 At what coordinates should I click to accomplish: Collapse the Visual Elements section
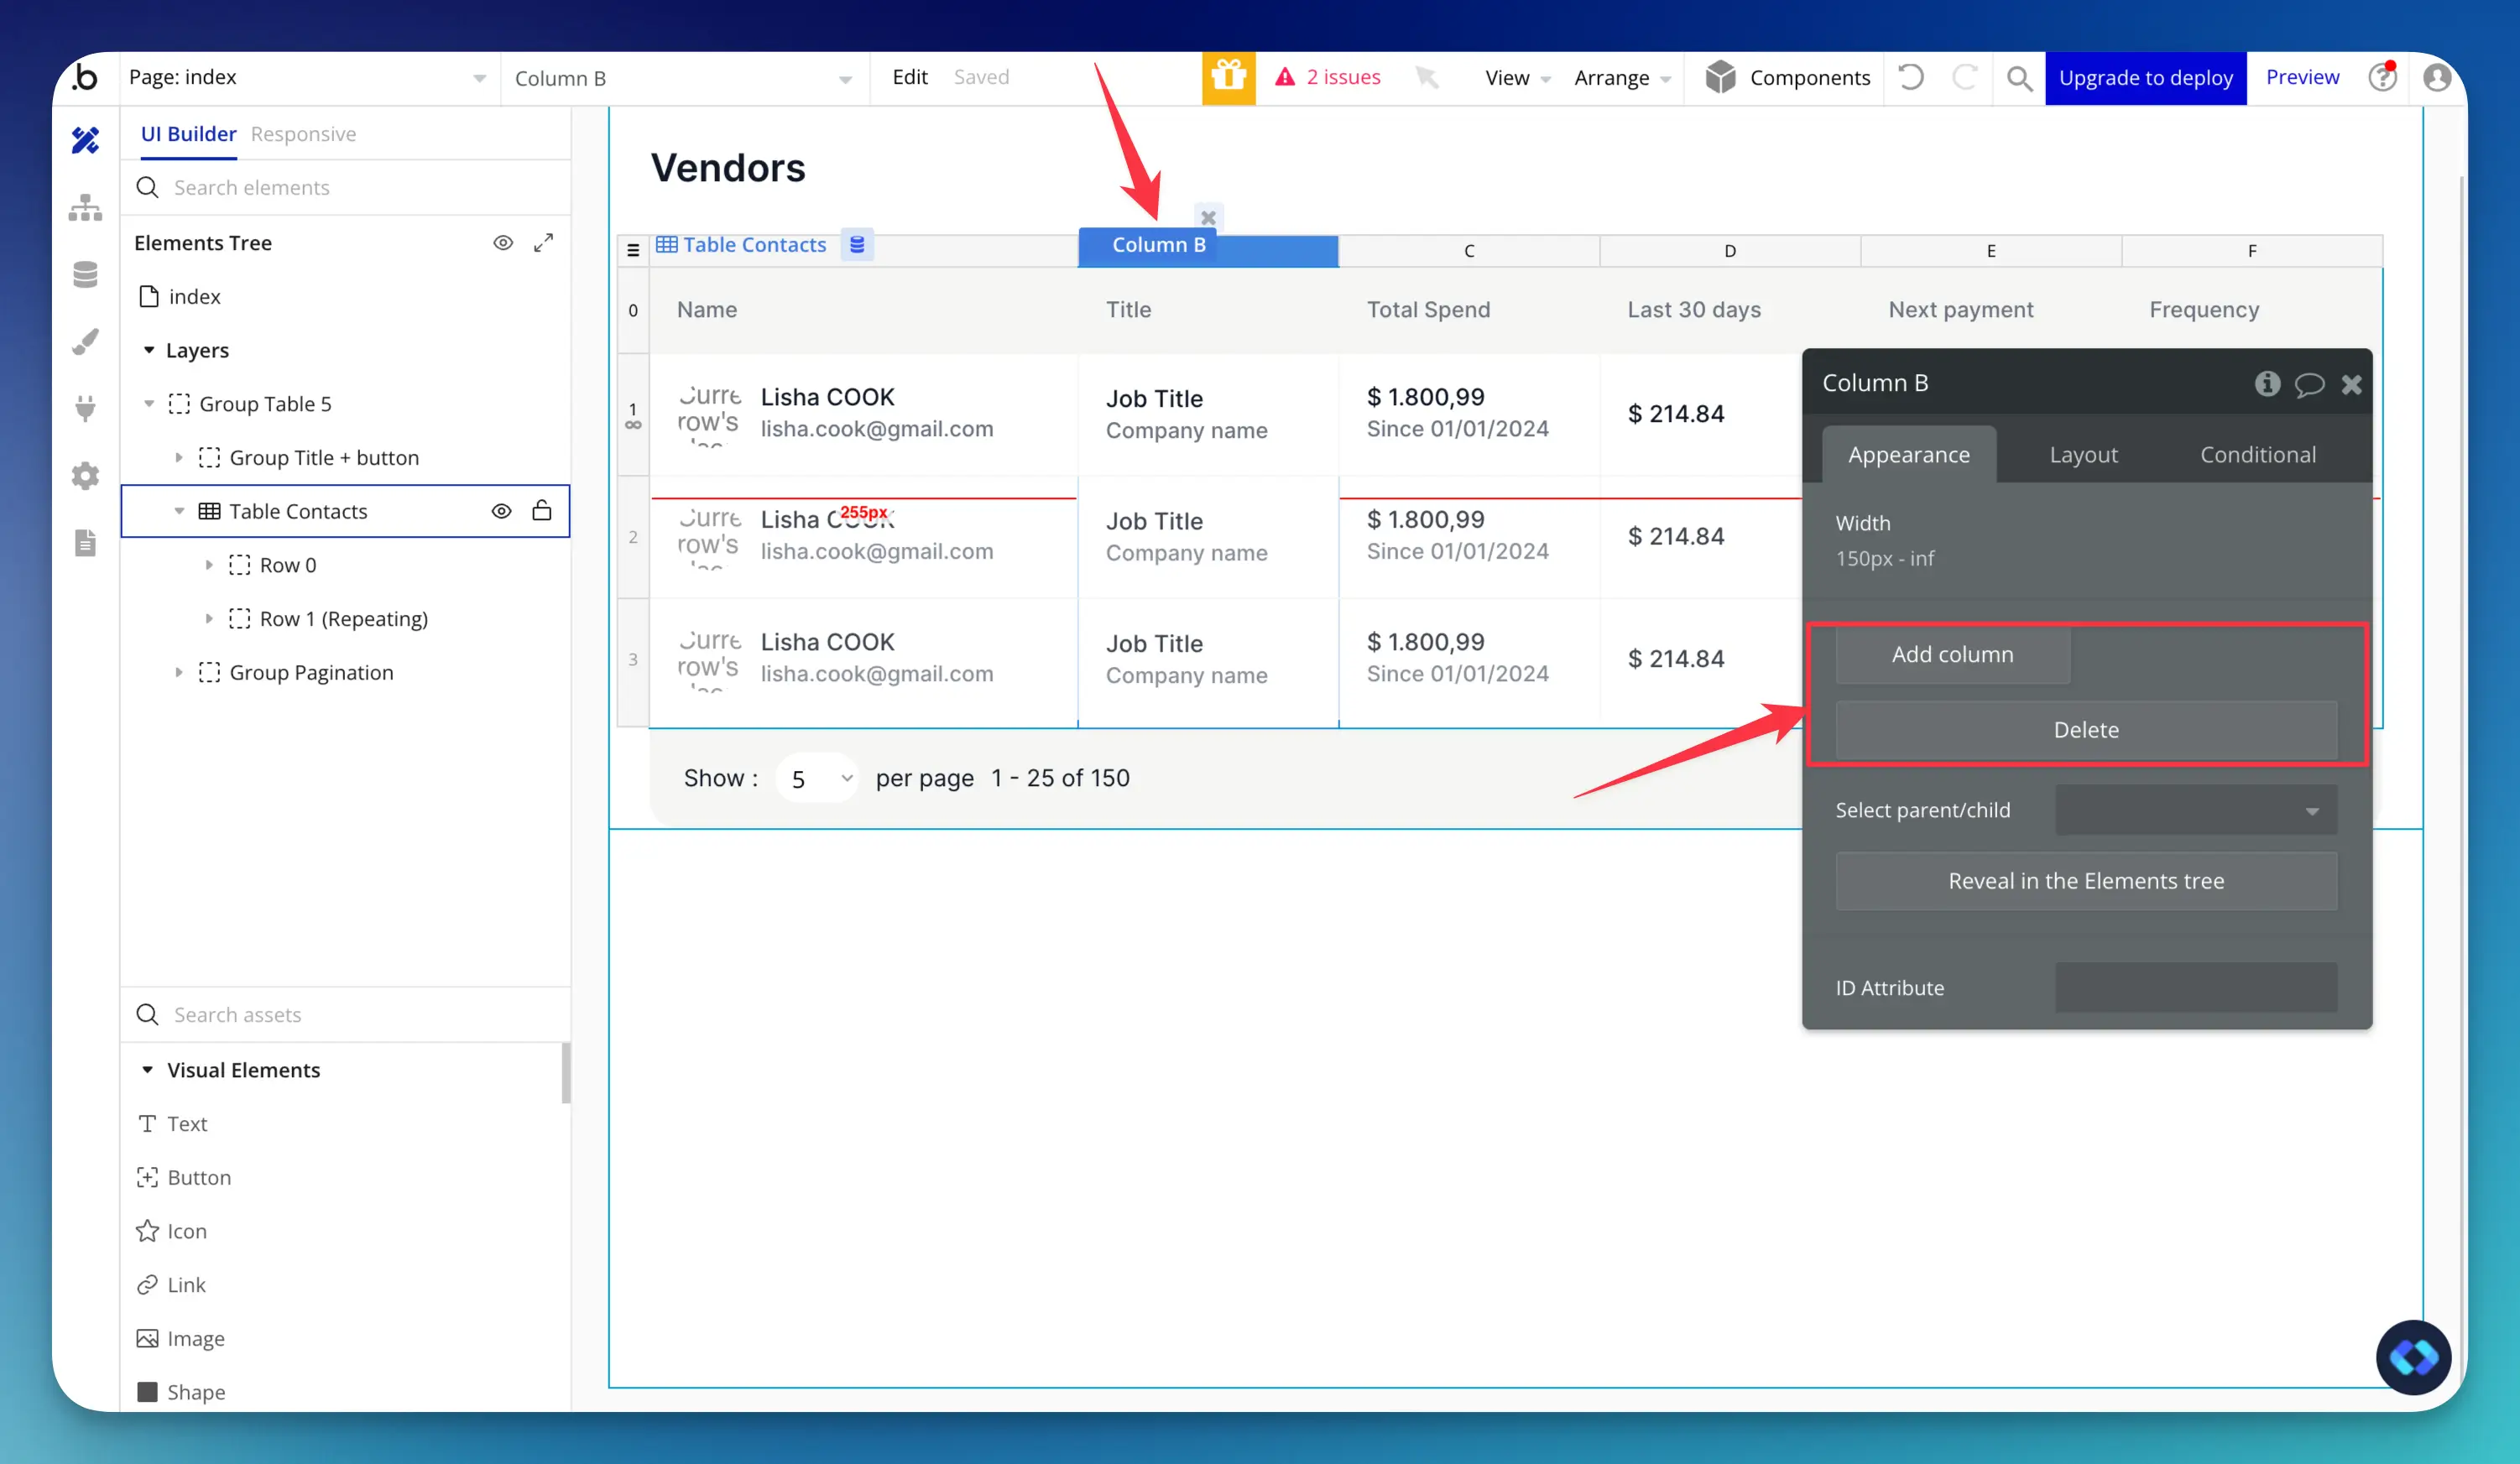tap(147, 1070)
